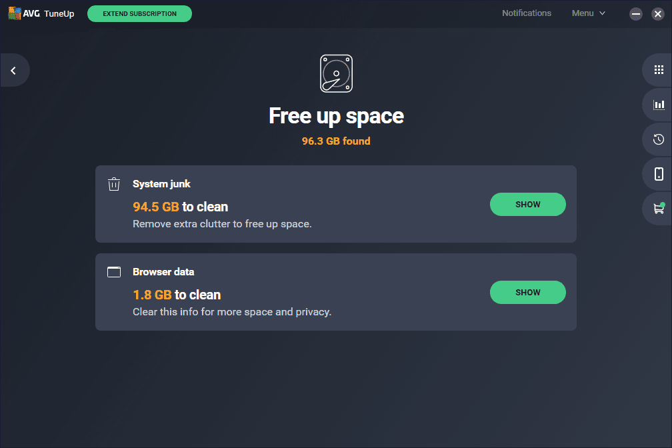Open the history clock icon in sidebar
672x448 pixels.
coord(659,139)
